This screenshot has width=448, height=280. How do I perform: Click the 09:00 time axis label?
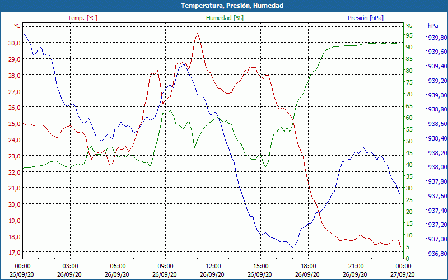(x=165, y=267)
